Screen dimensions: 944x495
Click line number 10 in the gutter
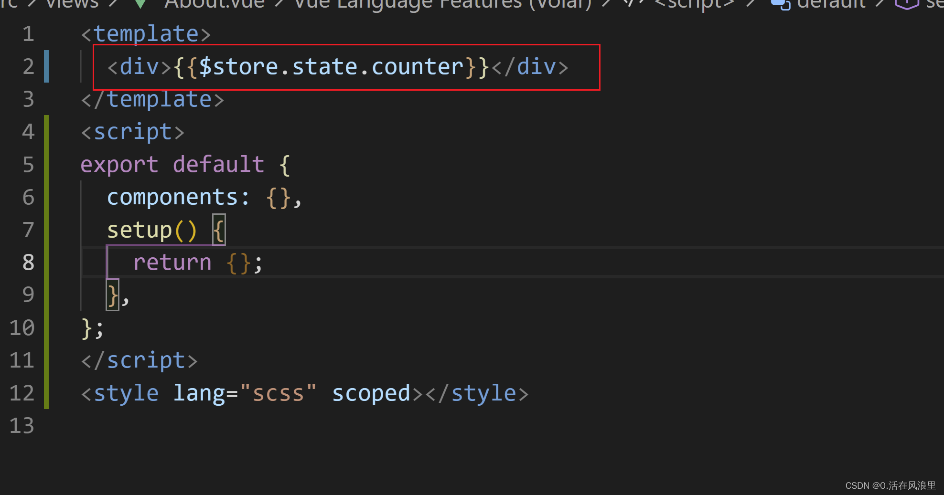(22, 328)
